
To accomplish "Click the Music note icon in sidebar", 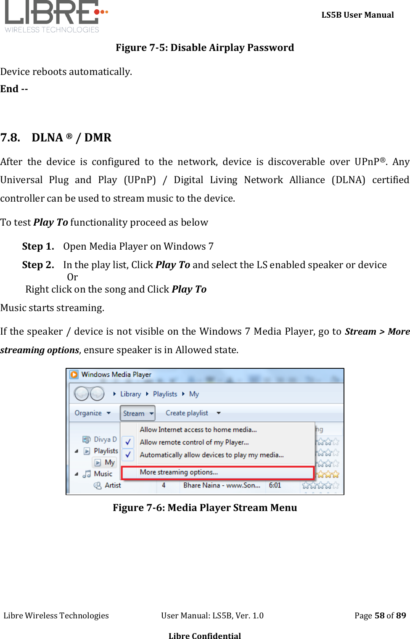I will point(86,474).
